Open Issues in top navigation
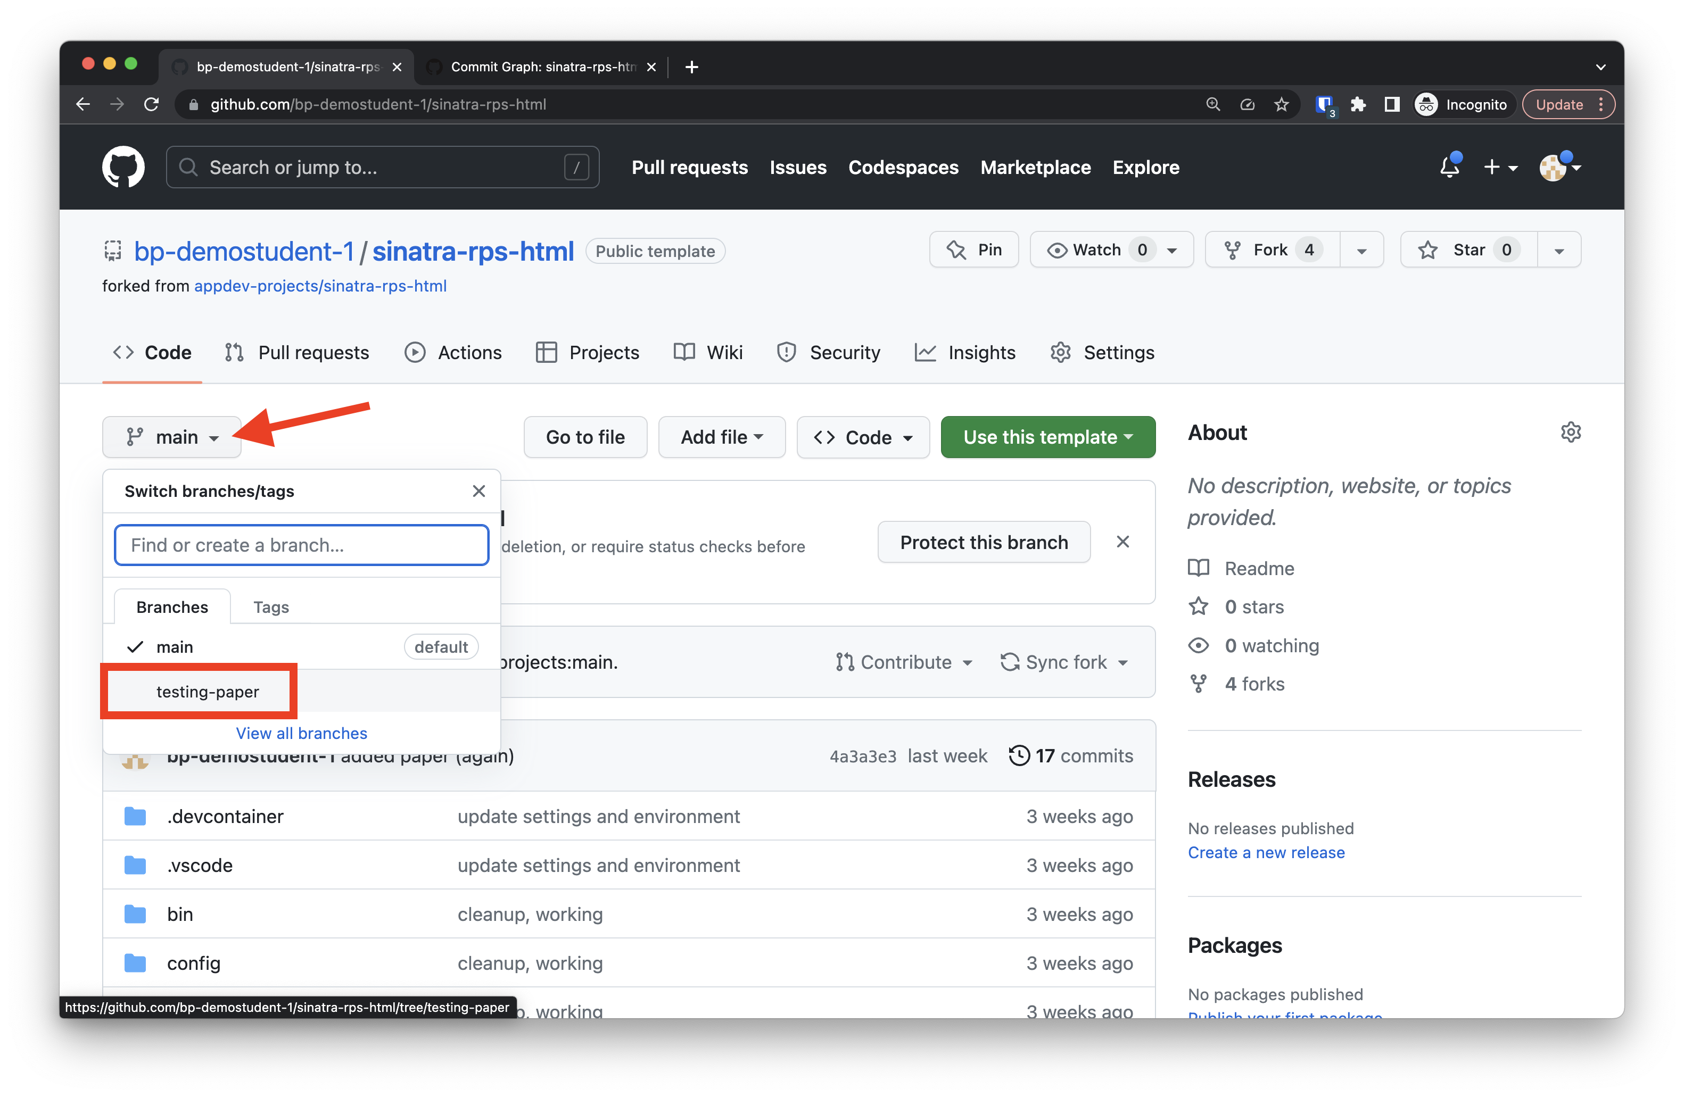This screenshot has height=1097, width=1684. pos(798,167)
